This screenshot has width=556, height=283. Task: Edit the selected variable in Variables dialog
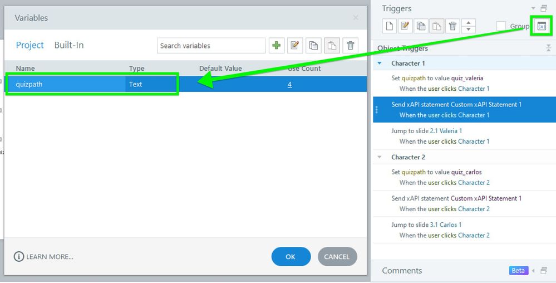click(x=295, y=46)
